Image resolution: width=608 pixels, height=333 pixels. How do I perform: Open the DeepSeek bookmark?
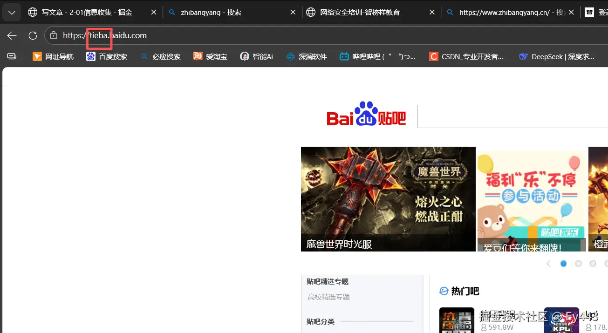point(557,56)
